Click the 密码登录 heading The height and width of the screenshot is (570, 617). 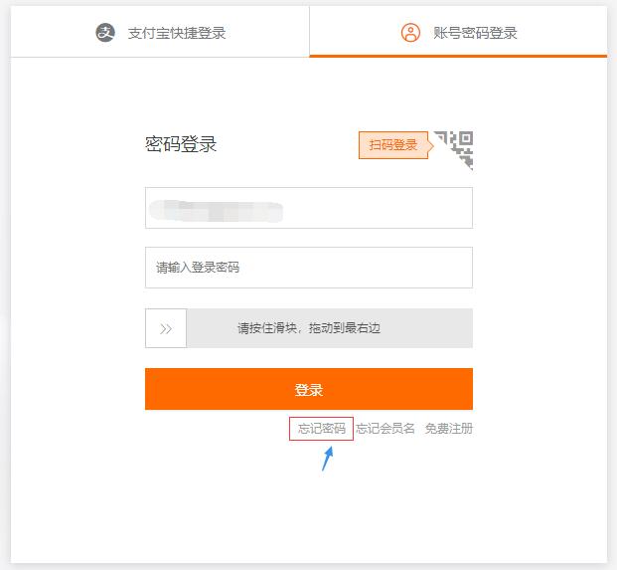pyautogui.click(x=181, y=144)
